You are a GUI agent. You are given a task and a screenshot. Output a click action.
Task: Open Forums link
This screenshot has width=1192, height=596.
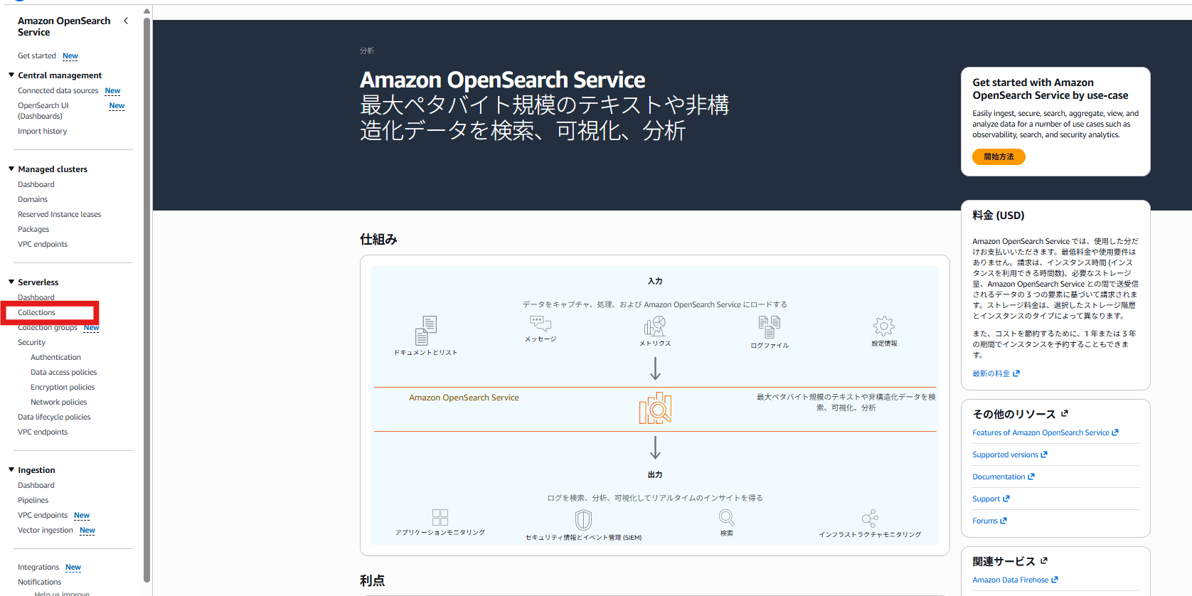[989, 521]
